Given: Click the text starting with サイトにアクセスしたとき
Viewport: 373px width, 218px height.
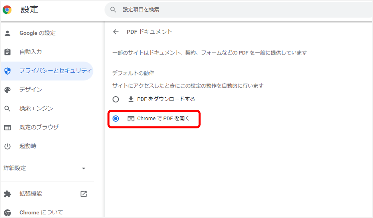Looking at the screenshot, I should click(x=188, y=86).
